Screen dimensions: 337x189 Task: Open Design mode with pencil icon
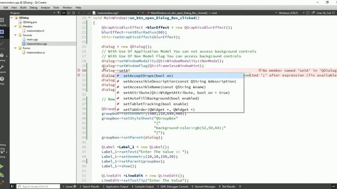pos(2,44)
